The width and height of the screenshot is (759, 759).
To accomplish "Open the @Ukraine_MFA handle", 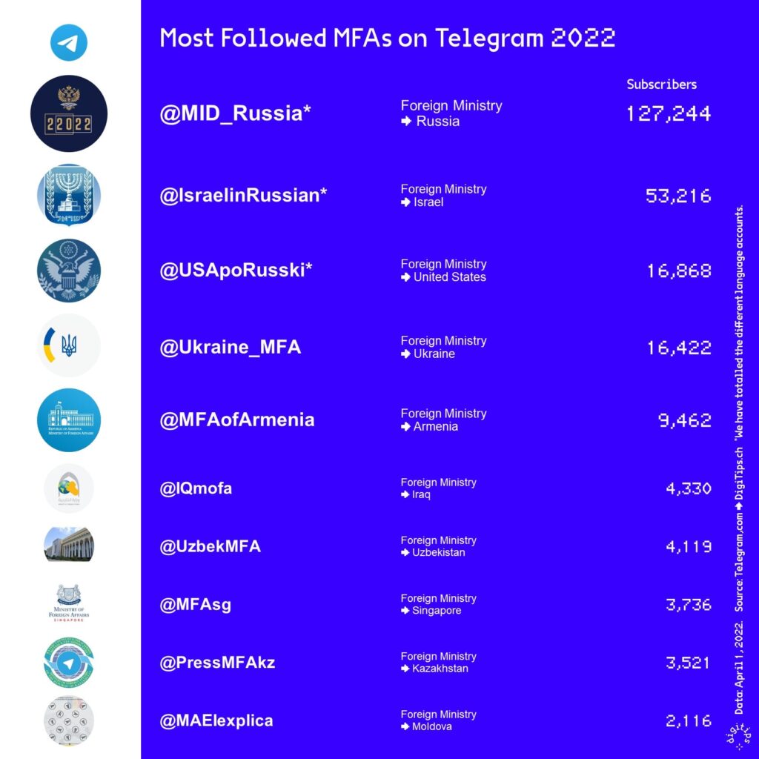I will point(230,347).
